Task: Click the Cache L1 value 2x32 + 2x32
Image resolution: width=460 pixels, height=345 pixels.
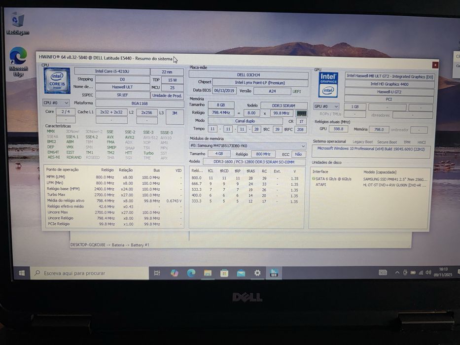Action: [x=111, y=112]
